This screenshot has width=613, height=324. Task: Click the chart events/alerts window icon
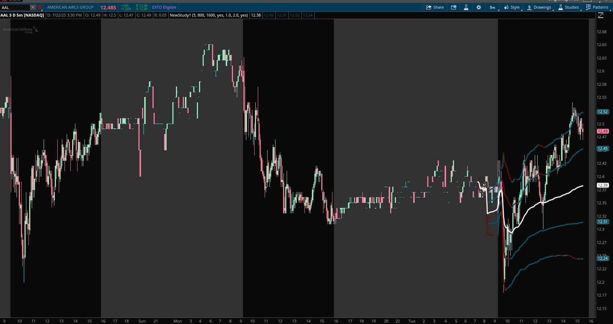coord(454,7)
